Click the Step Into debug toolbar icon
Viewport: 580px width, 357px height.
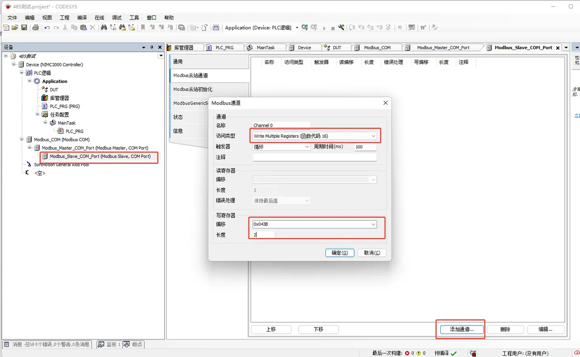[362, 27]
